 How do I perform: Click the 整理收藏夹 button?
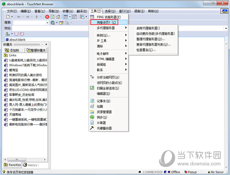pyautogui.click(x=36, y=50)
